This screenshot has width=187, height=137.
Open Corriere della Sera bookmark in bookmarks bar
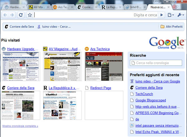point(19,27)
